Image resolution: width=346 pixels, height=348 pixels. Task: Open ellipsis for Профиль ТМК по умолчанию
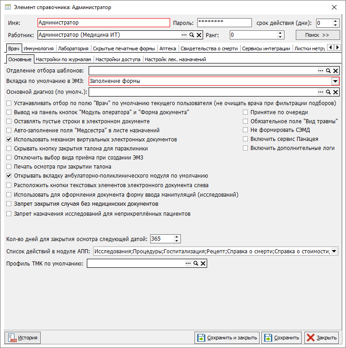(188, 263)
